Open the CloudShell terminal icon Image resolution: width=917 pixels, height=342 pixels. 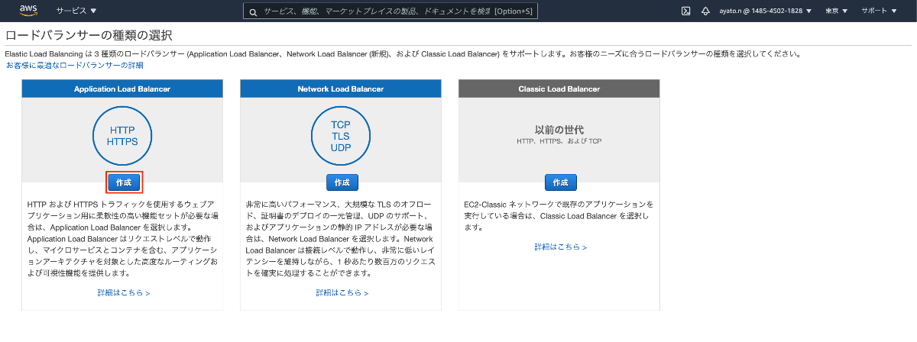coord(686,11)
